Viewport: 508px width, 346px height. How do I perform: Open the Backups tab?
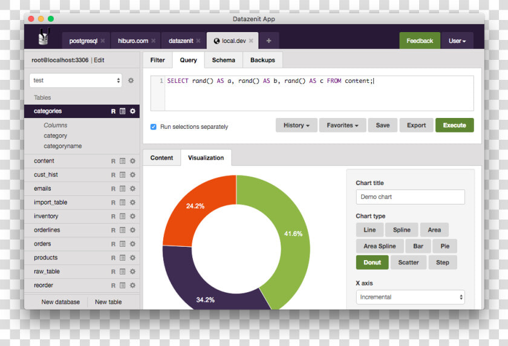click(x=262, y=60)
